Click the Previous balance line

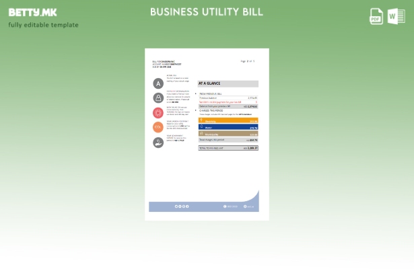coord(228,98)
